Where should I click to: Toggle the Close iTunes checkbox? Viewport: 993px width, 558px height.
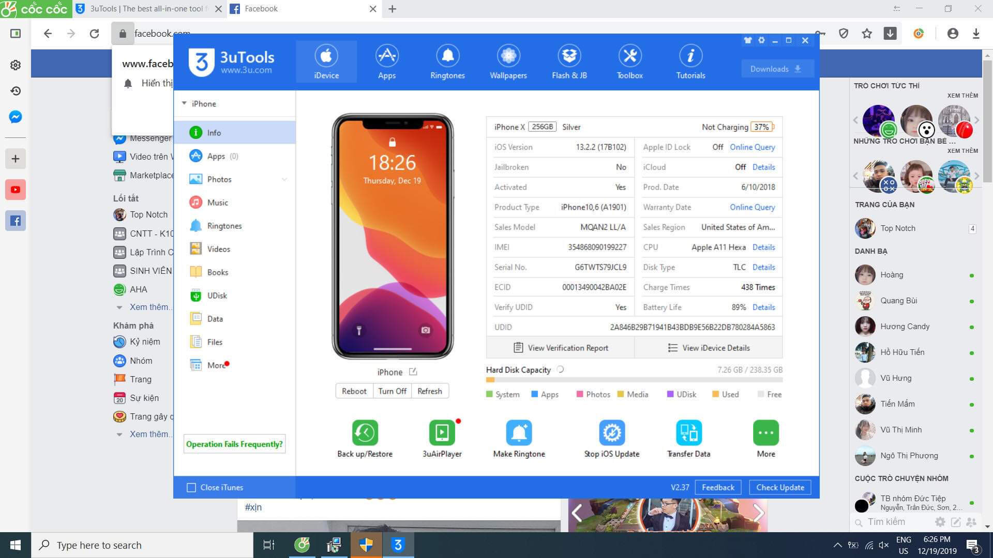[x=191, y=487]
